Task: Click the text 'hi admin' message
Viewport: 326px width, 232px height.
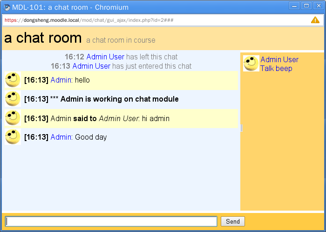Action: tap(156, 118)
